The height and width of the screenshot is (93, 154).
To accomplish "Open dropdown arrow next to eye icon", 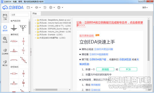I will [x=40, y=7].
